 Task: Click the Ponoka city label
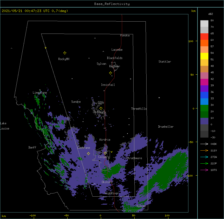(x=125, y=35)
